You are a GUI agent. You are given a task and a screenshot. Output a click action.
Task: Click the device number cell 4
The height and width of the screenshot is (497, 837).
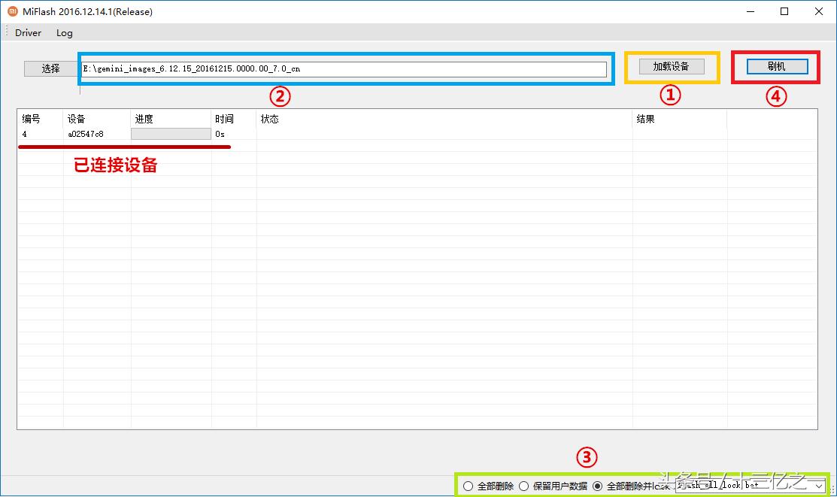25,134
